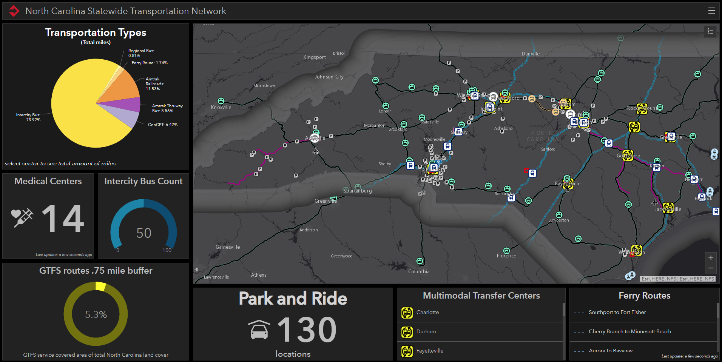Select Cherry Branch to Minnesott Beach route

(643, 332)
